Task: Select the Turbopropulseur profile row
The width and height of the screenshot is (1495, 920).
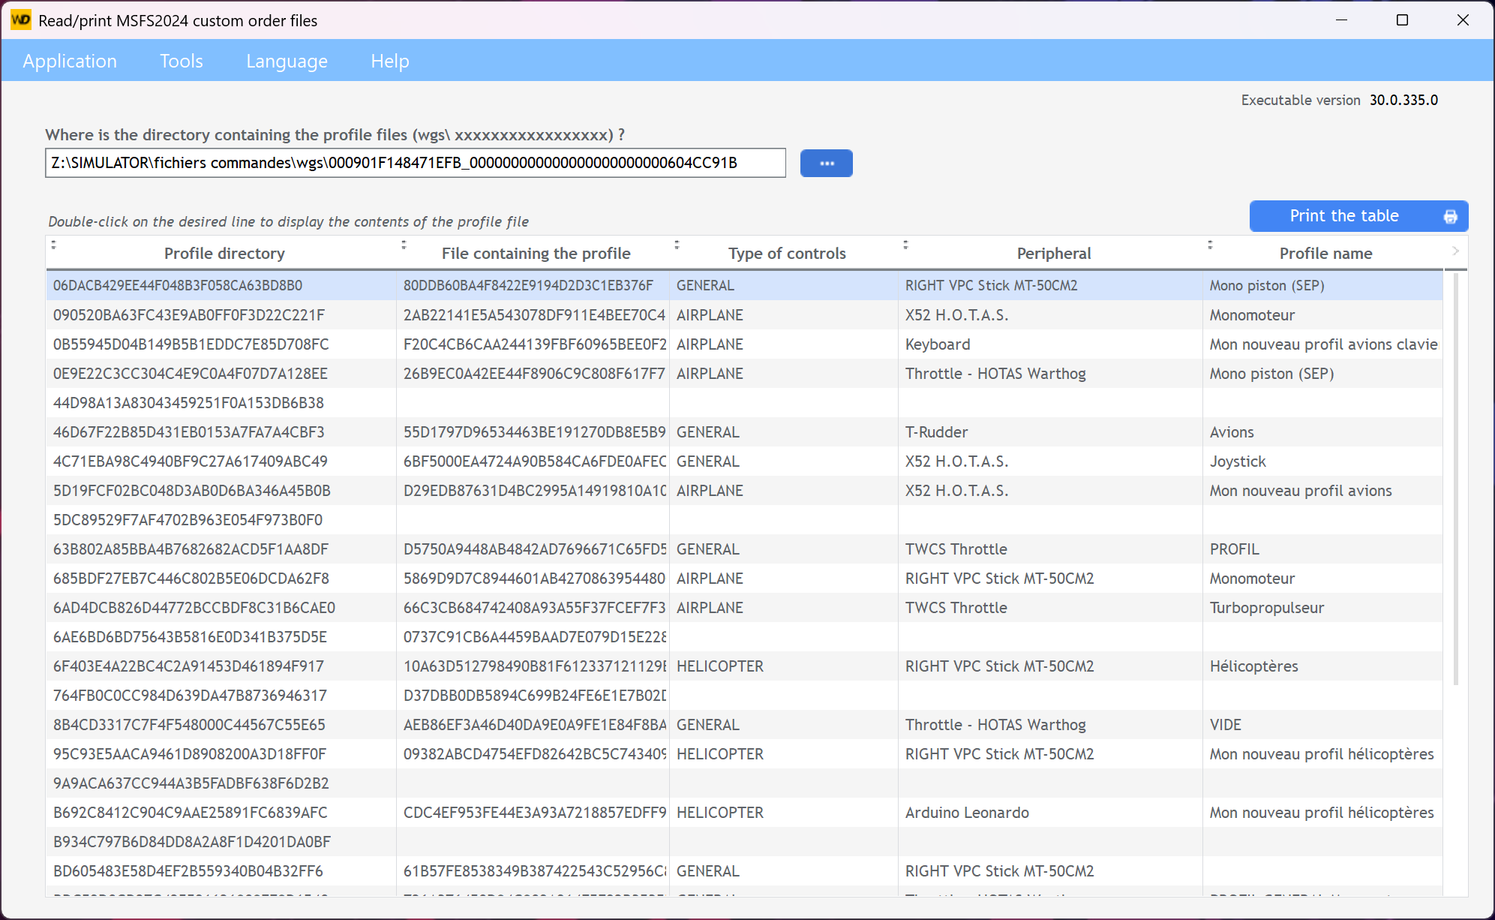Action: coord(1266,608)
